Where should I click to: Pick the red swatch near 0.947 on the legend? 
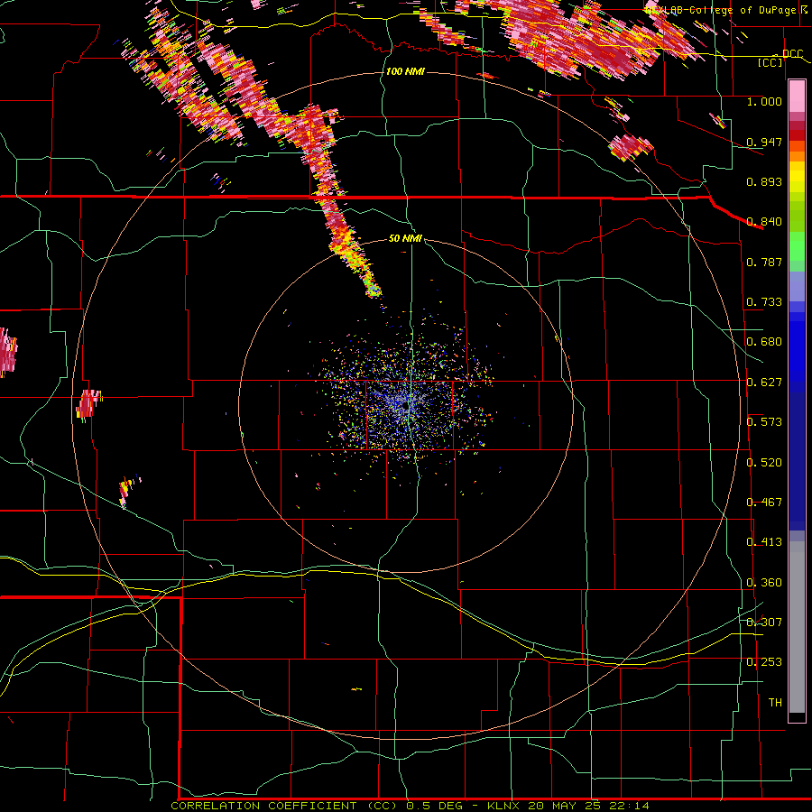[x=797, y=135]
